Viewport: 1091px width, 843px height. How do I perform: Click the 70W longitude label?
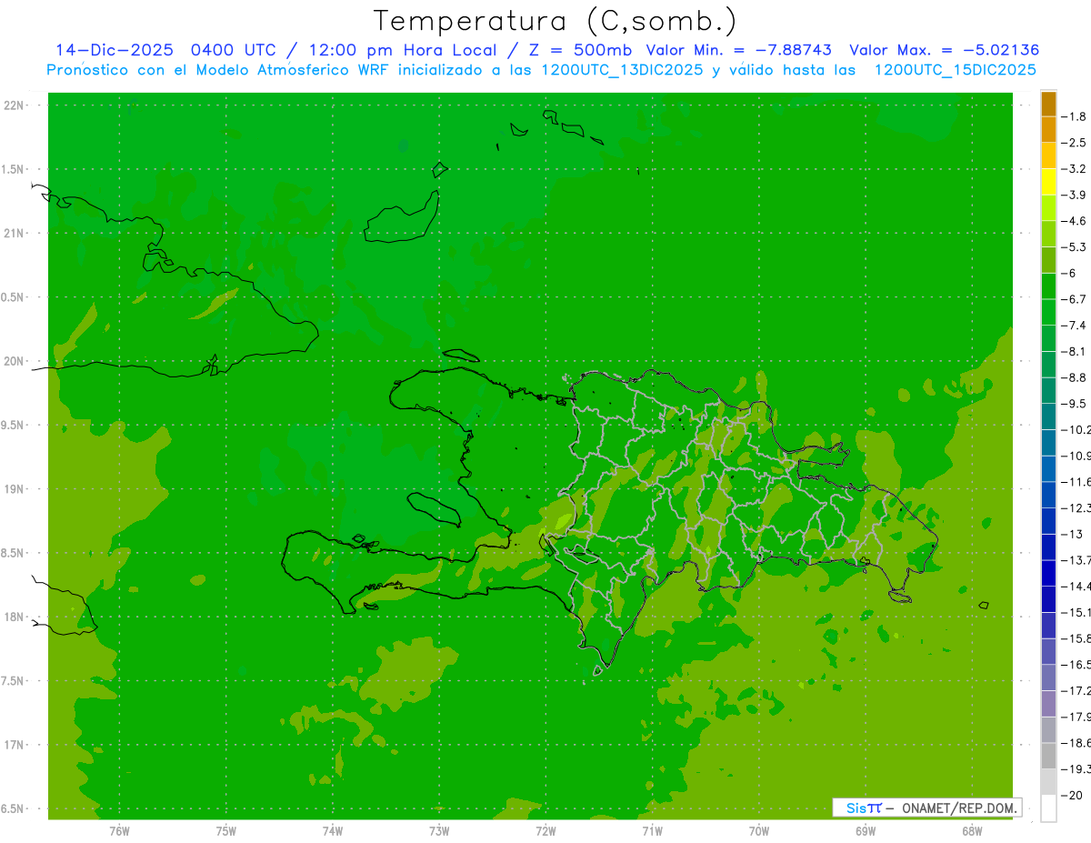[759, 831]
